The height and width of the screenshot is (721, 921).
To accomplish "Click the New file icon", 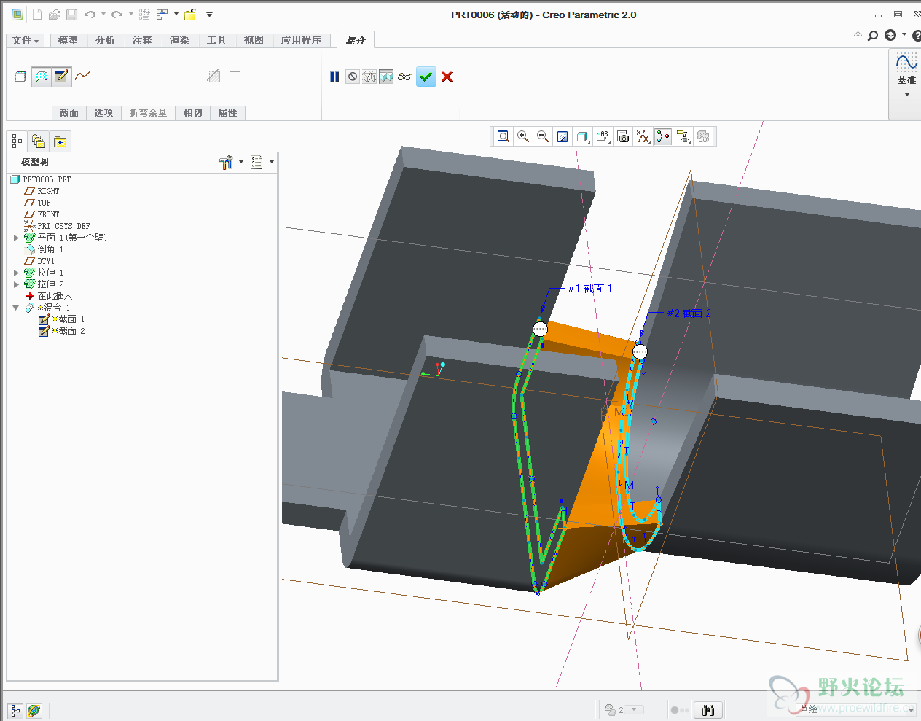I will tap(37, 15).
